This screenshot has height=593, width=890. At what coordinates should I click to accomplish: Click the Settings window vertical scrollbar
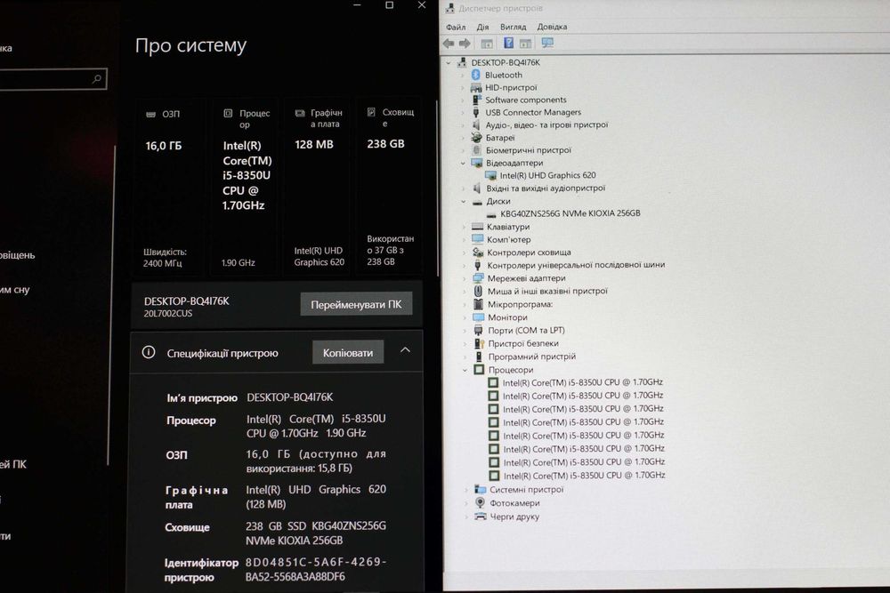436,187
